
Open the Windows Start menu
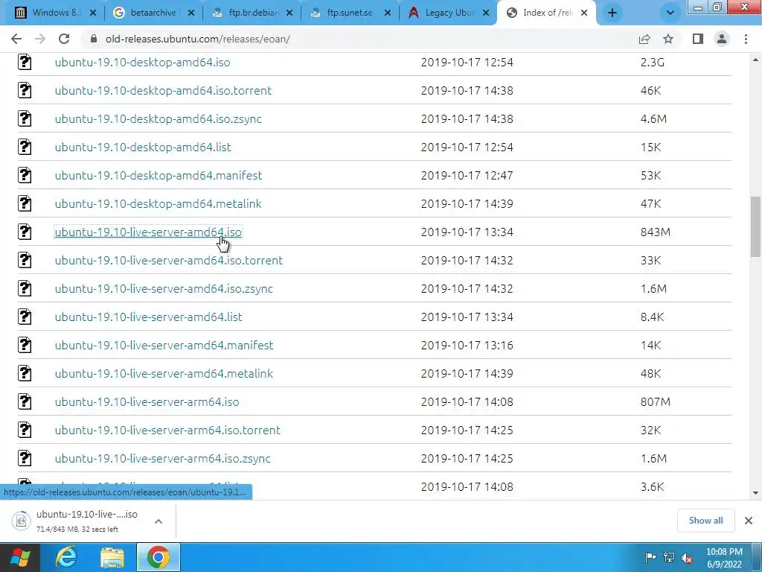[x=20, y=557]
